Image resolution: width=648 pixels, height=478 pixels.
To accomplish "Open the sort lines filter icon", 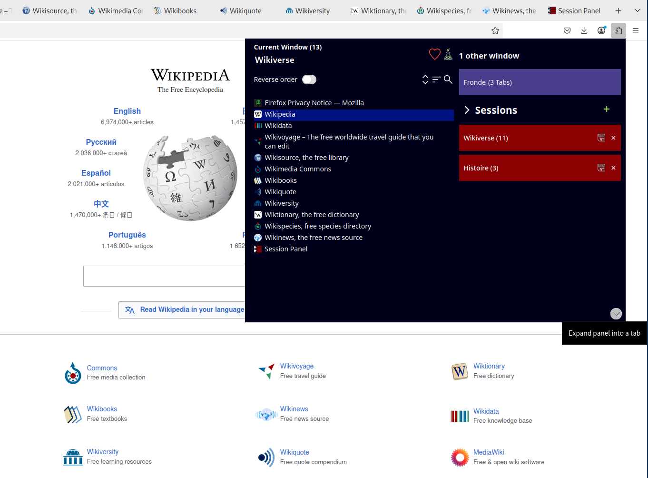I will pos(436,80).
